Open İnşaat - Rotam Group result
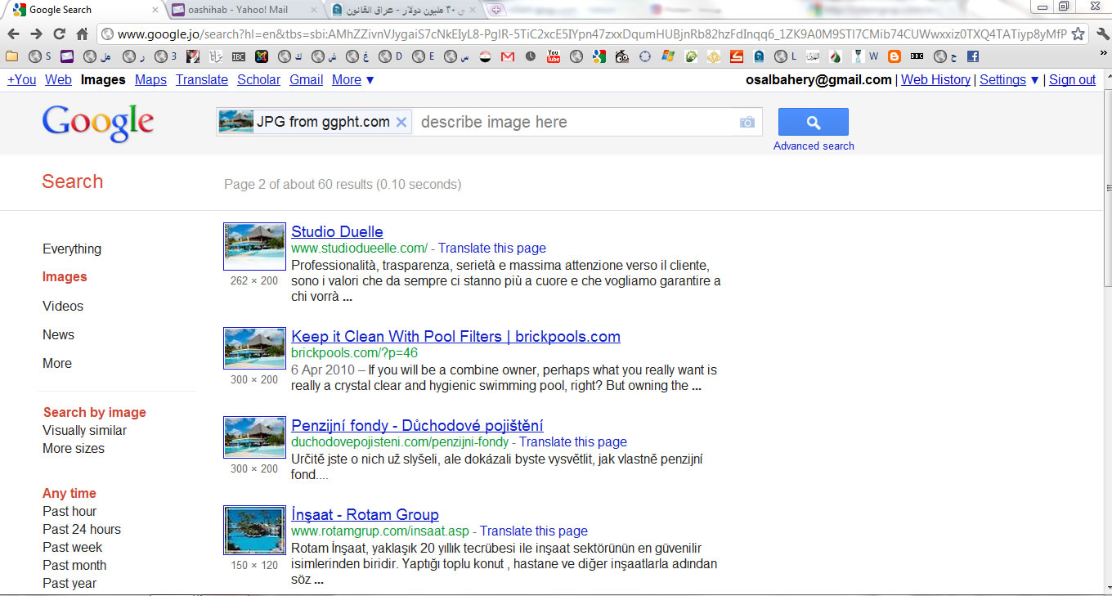Screen dimensions: 1112x596 (365, 514)
